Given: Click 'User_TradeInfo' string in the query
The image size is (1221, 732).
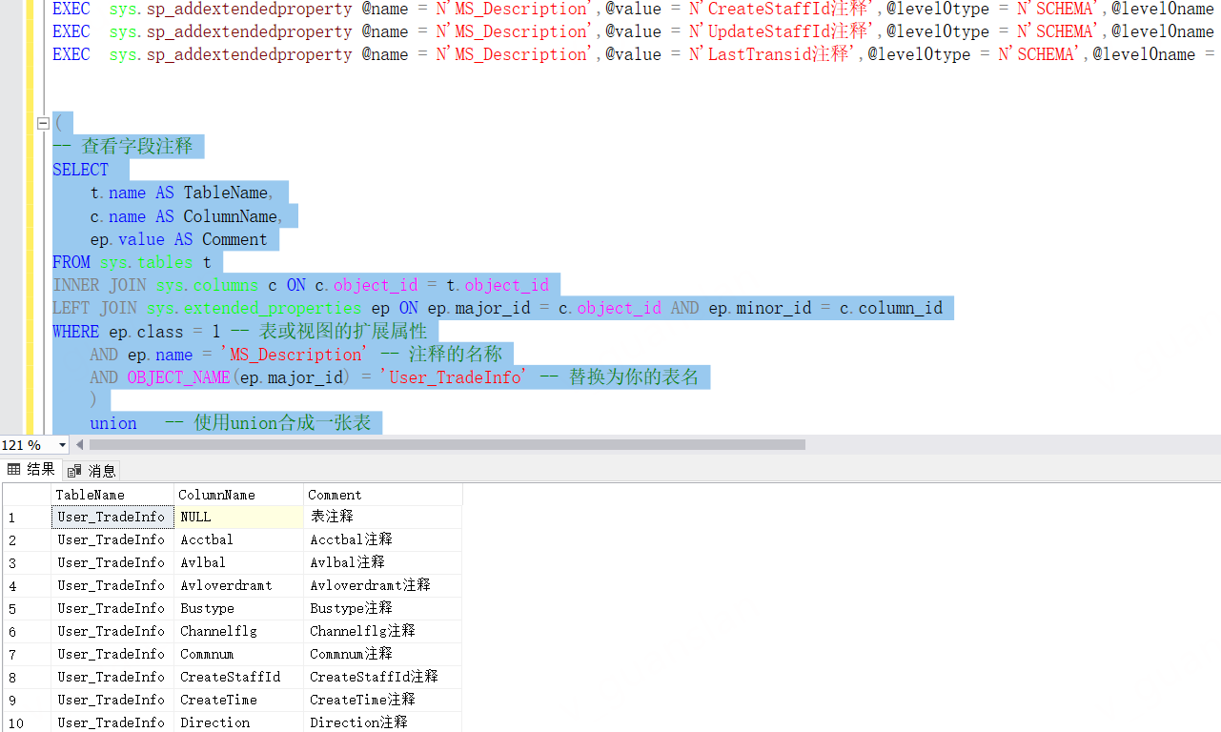Looking at the screenshot, I should coord(456,377).
